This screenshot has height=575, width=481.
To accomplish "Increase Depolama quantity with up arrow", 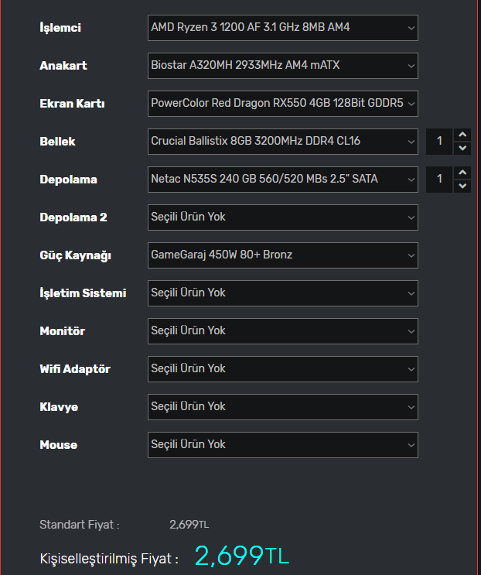I will (x=462, y=173).
